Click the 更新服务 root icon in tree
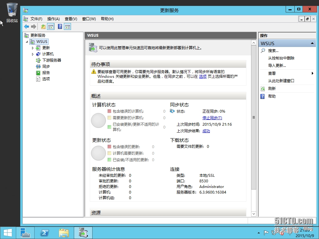This screenshot has width=319, height=239. (26, 35)
